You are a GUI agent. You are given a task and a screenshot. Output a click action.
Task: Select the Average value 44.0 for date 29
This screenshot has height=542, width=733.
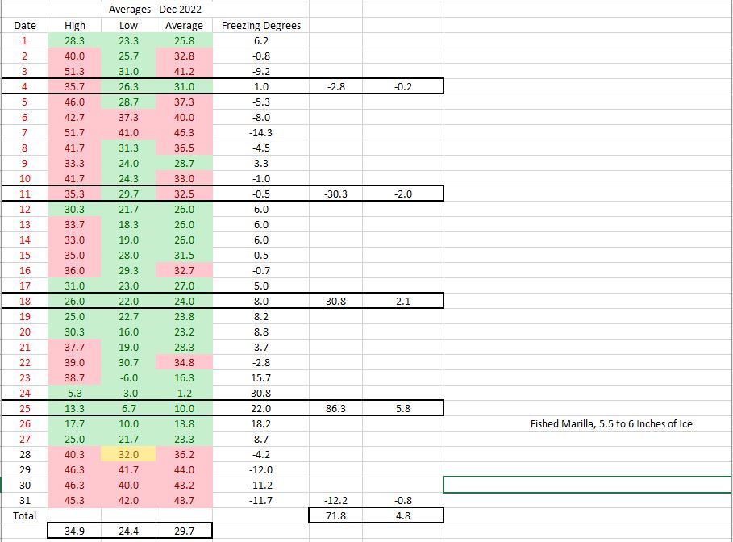click(x=184, y=470)
